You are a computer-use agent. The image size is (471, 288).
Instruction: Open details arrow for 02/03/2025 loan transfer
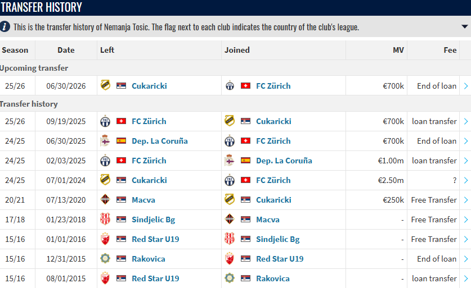(465, 161)
